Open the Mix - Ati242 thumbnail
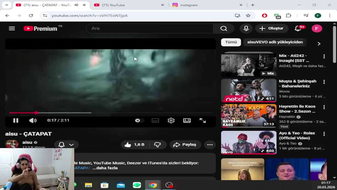Image resolution: width=337 pixels, height=190 pixels. [x=249, y=65]
